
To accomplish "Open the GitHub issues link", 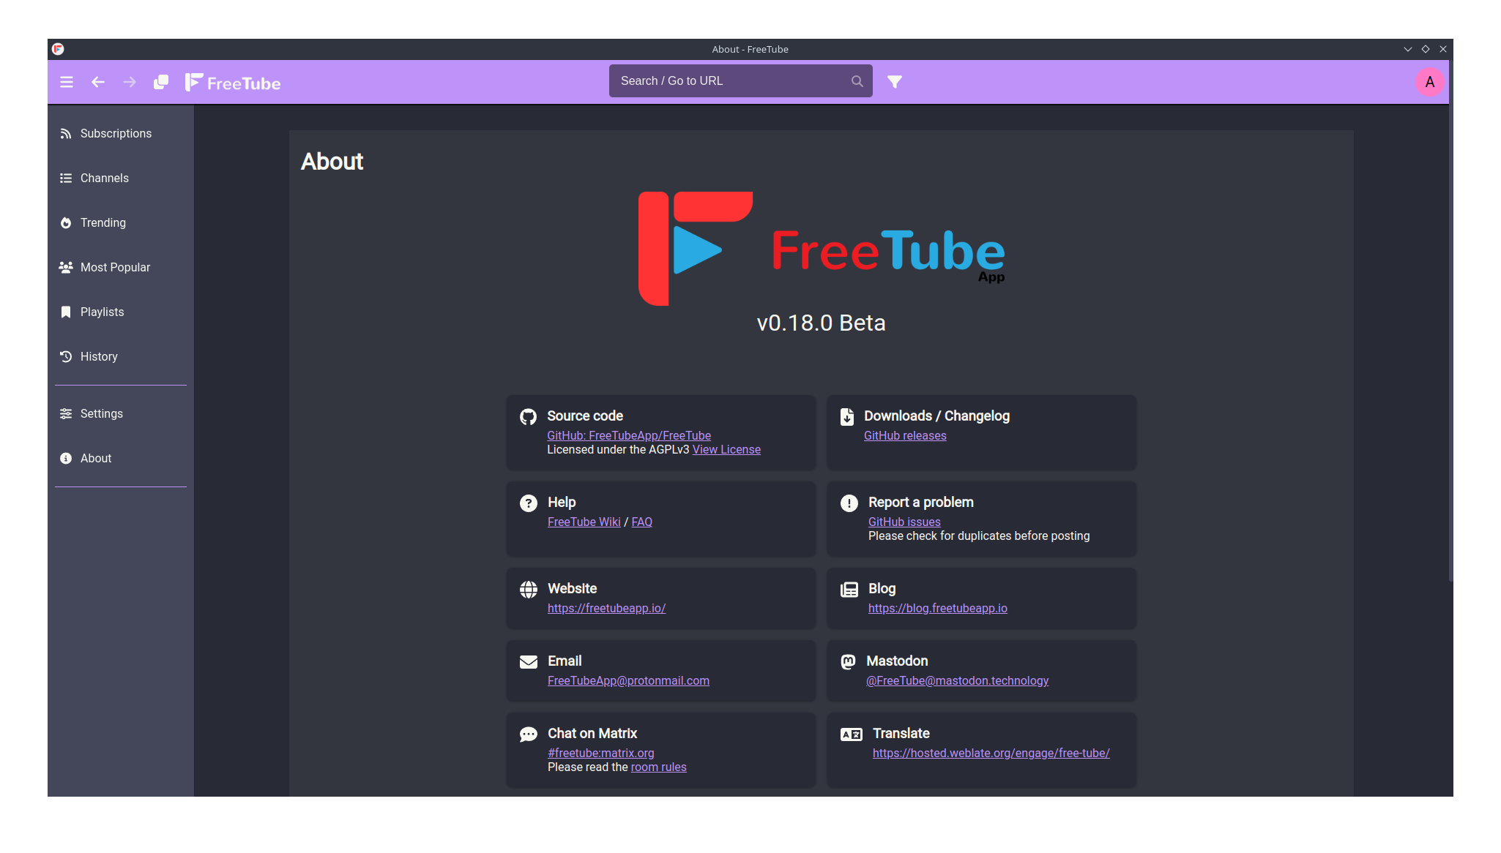I will click(904, 522).
